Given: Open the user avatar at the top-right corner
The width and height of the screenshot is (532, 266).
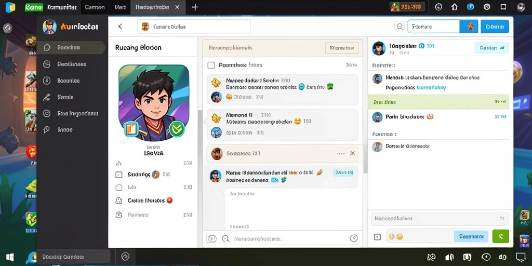Looking at the screenshot, I should pos(521,7).
